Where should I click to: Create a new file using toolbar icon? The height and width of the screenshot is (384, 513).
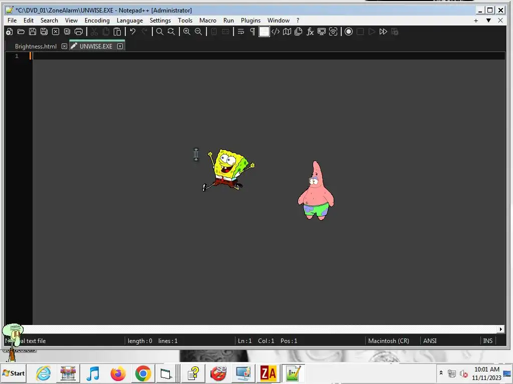click(10, 31)
